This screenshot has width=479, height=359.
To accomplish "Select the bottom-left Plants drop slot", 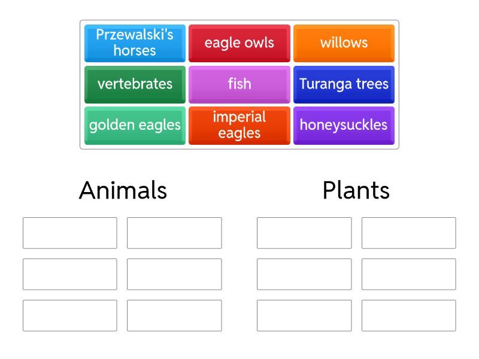I will point(304,315).
